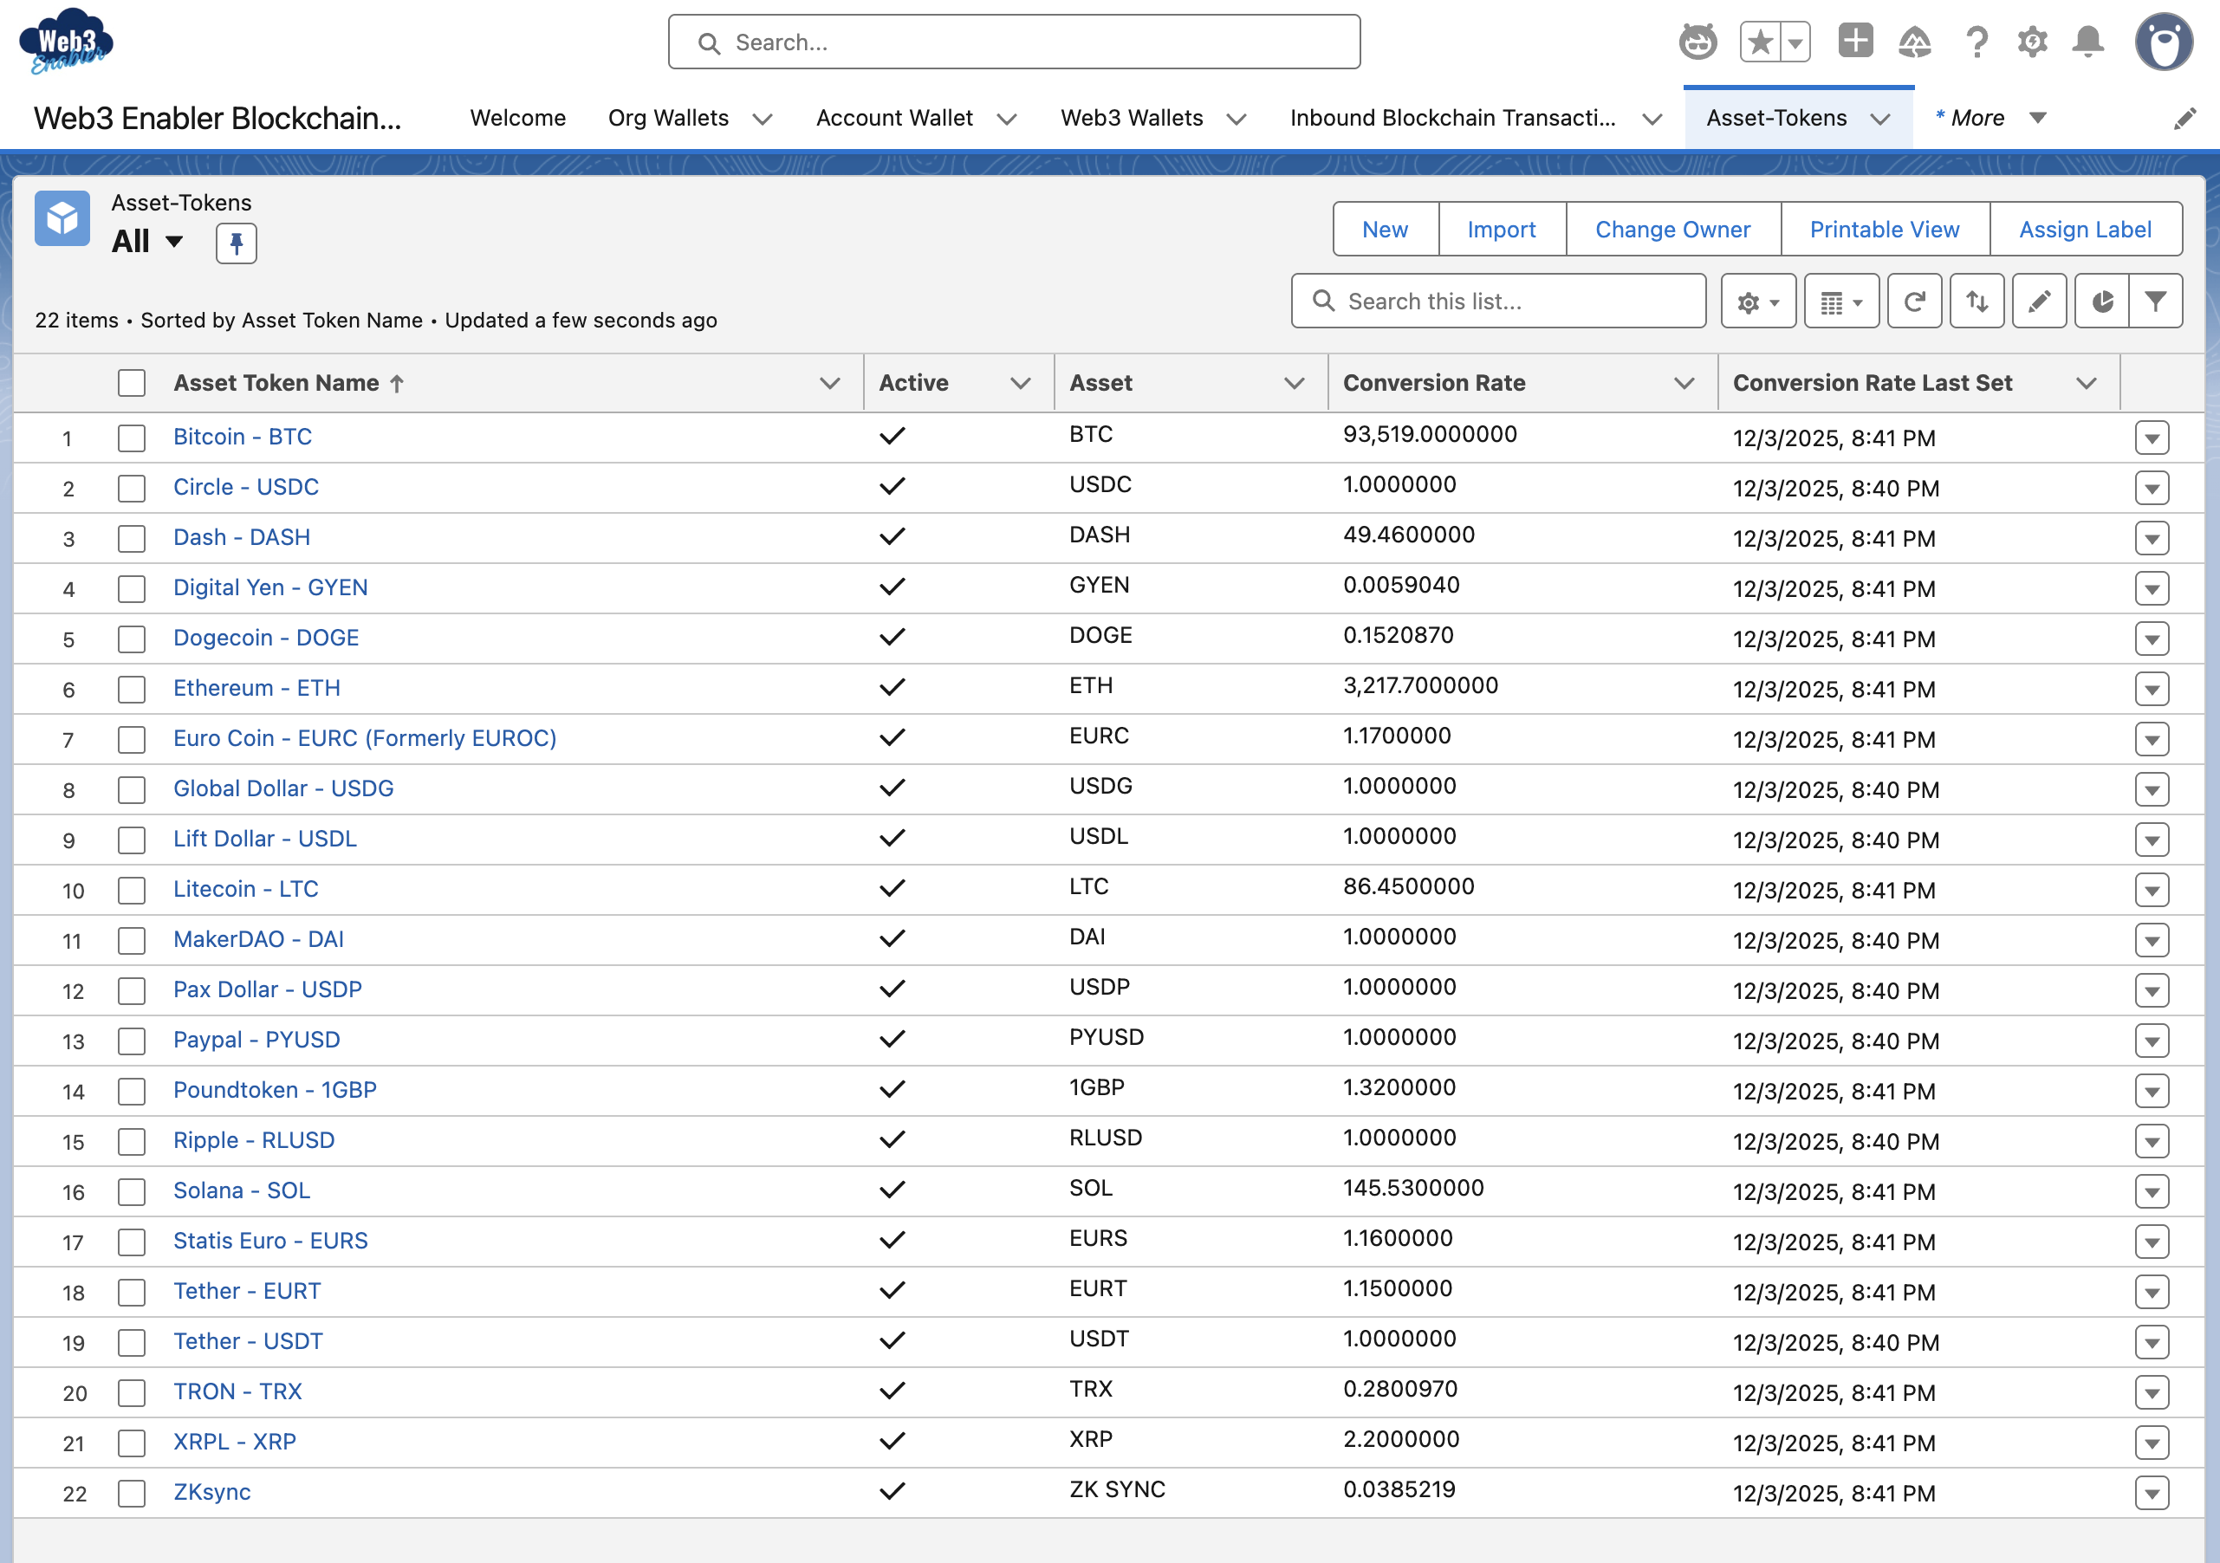Click the Sort icon with up-down arrows
2220x1563 pixels.
pos(1977,301)
